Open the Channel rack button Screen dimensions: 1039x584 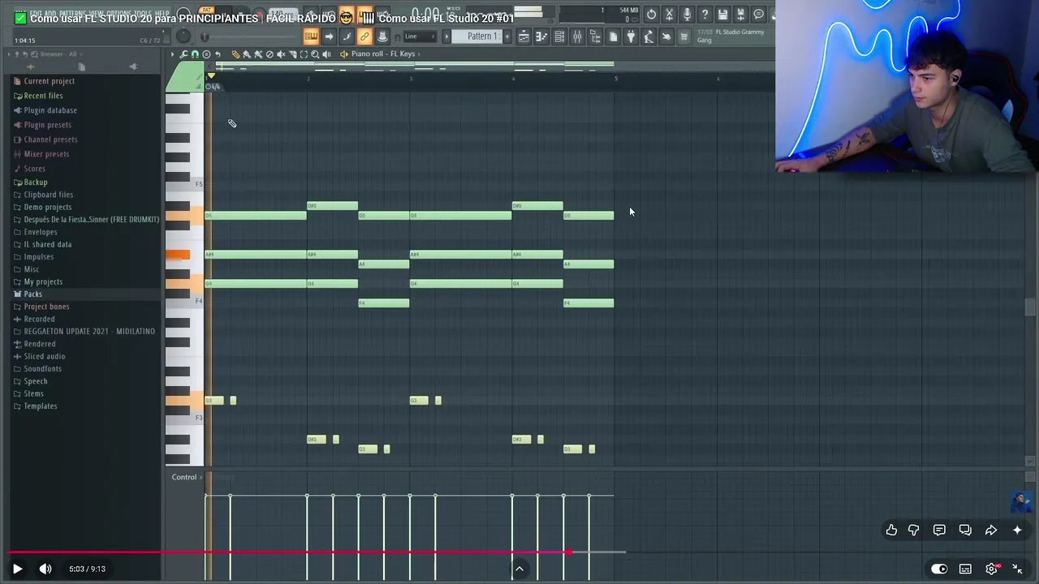pyautogui.click(x=559, y=36)
